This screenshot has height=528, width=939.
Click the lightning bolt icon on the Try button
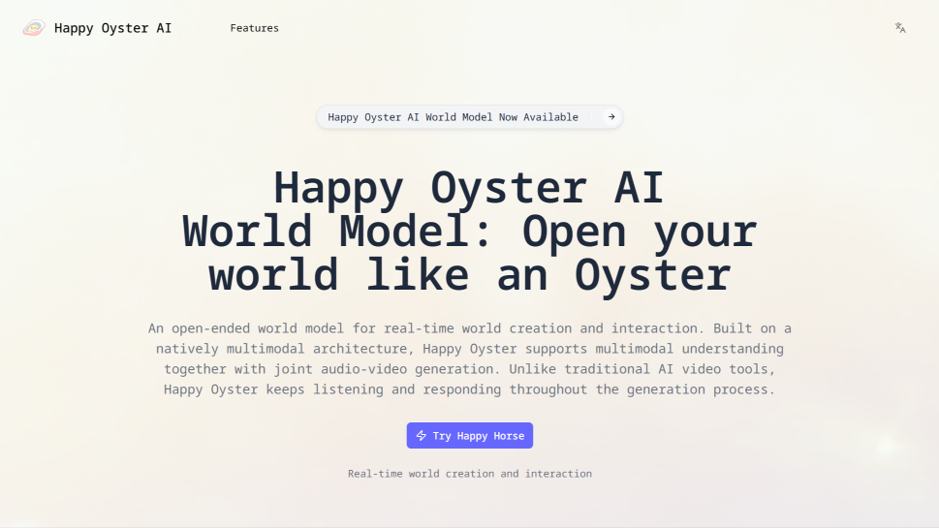point(422,436)
